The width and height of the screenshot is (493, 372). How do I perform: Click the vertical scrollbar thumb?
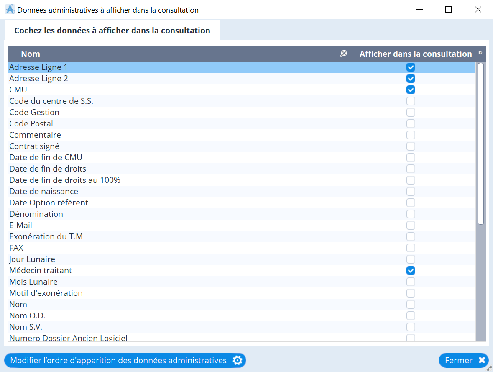(480, 143)
